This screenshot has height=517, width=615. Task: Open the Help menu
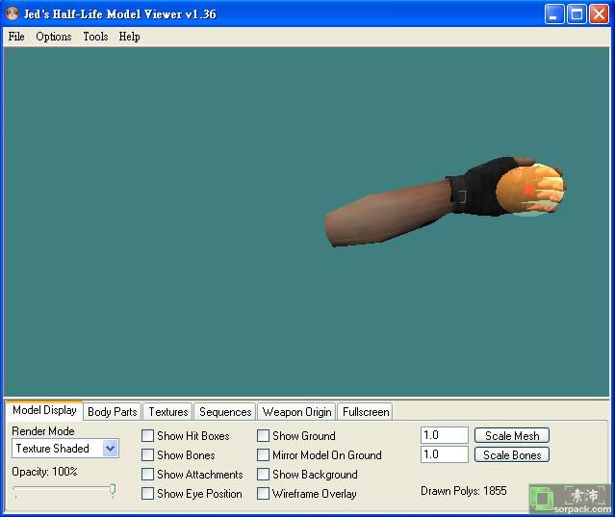129,37
